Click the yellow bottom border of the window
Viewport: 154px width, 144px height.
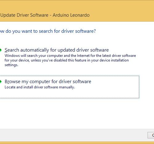[x=77, y=143]
